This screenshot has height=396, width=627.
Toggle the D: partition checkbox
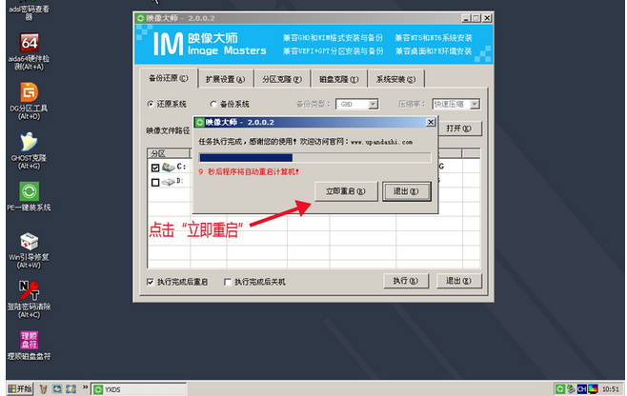[x=155, y=183]
